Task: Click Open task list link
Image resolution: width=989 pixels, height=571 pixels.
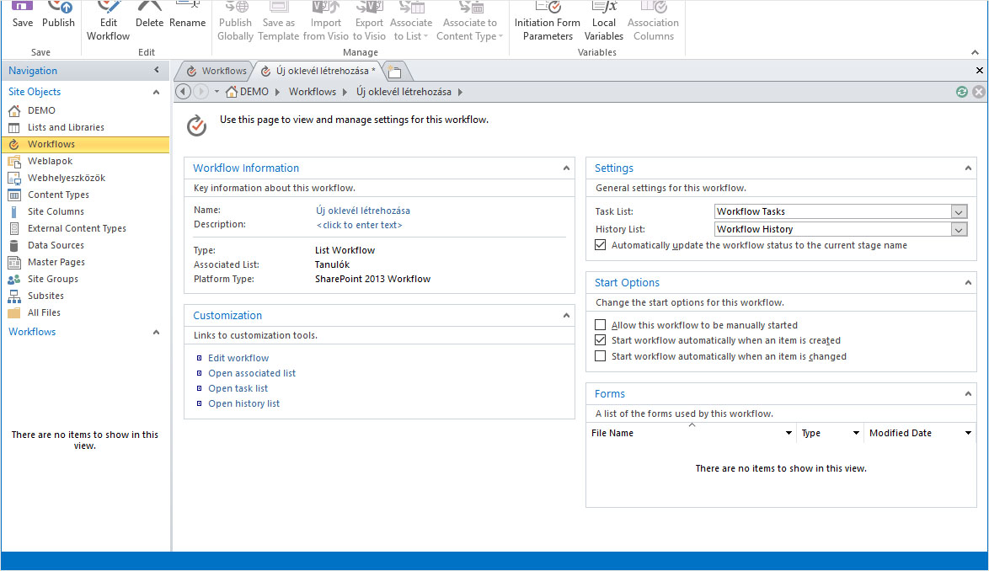Action: pos(238,388)
